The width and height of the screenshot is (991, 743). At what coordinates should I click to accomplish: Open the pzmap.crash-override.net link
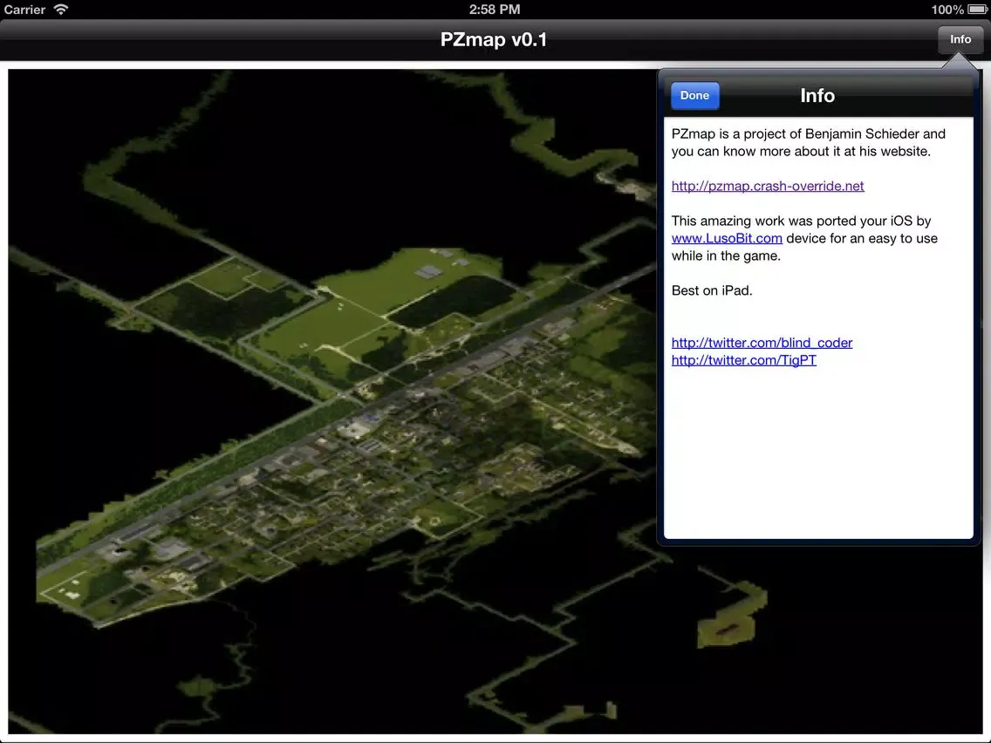pyautogui.click(x=768, y=186)
